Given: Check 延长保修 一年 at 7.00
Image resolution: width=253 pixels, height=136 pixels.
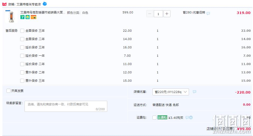Looking at the screenshot, I should (22, 56).
